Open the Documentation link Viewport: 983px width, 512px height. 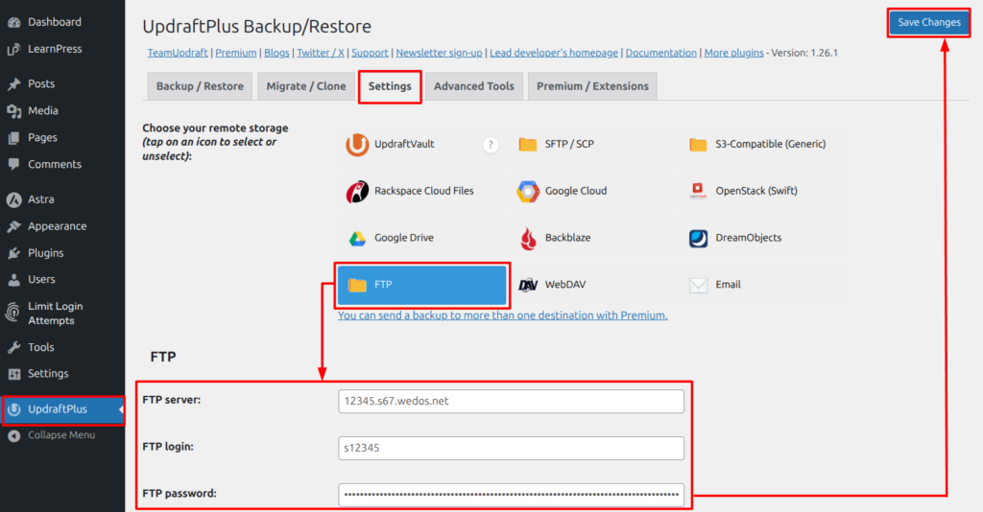pyautogui.click(x=660, y=53)
